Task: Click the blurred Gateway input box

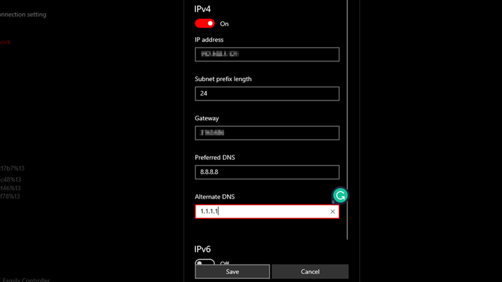Action: coord(267,133)
